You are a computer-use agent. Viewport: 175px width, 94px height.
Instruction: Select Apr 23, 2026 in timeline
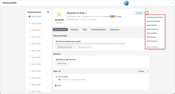pyautogui.click(x=36, y=78)
